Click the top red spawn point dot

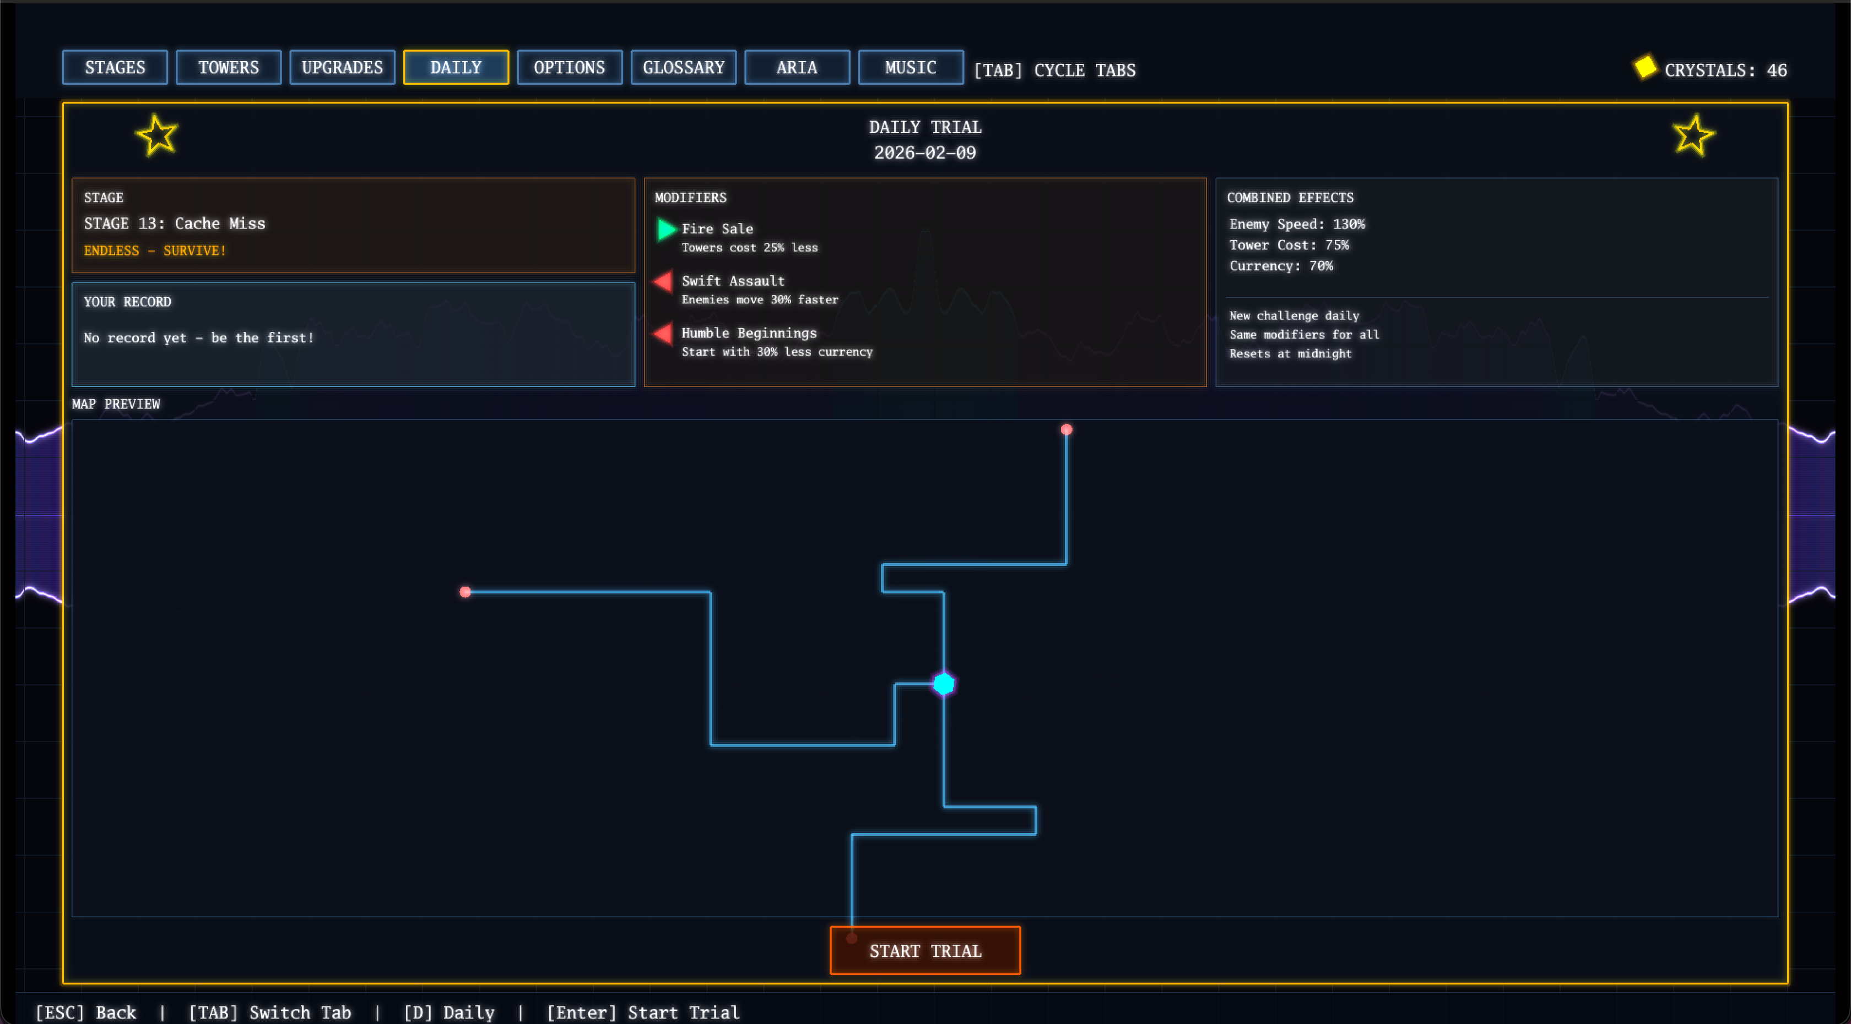(x=1067, y=429)
